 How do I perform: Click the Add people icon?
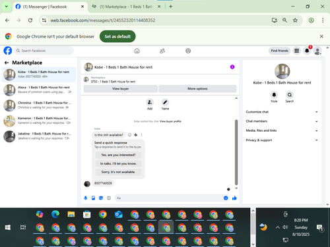pos(150,102)
